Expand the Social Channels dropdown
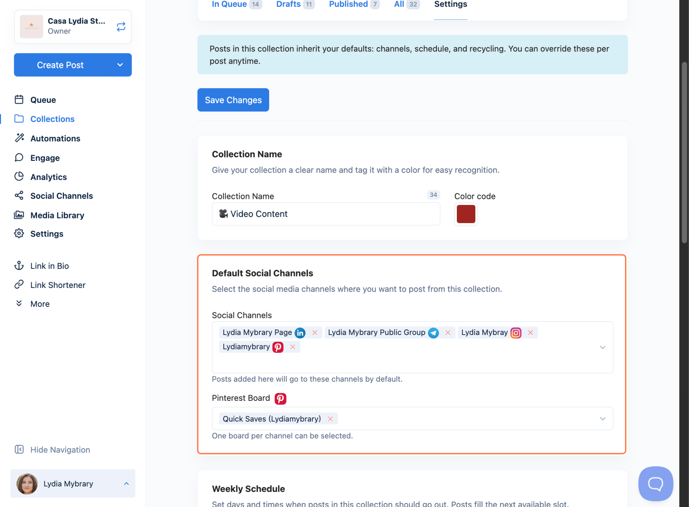689x507 pixels. click(x=603, y=347)
